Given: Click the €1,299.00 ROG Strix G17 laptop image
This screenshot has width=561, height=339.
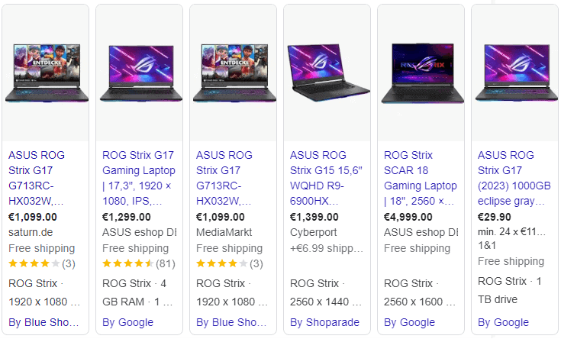Looking at the screenshot, I should [140, 73].
